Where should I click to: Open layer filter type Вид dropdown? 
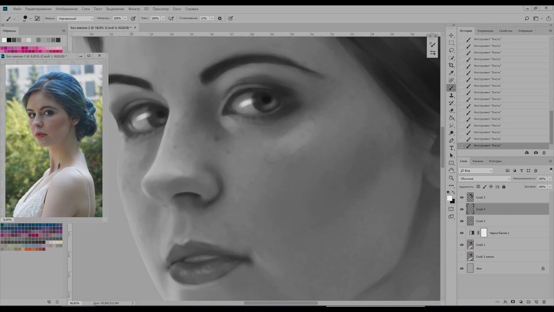[476, 171]
